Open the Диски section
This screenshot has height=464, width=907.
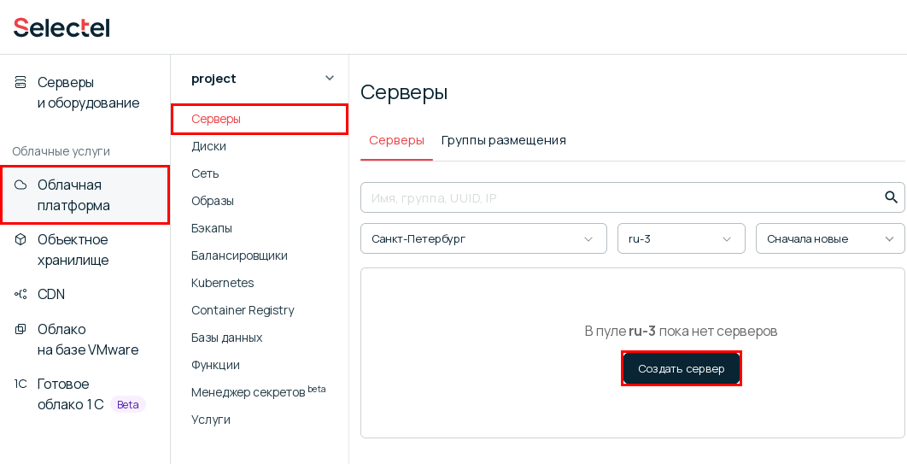click(x=209, y=146)
